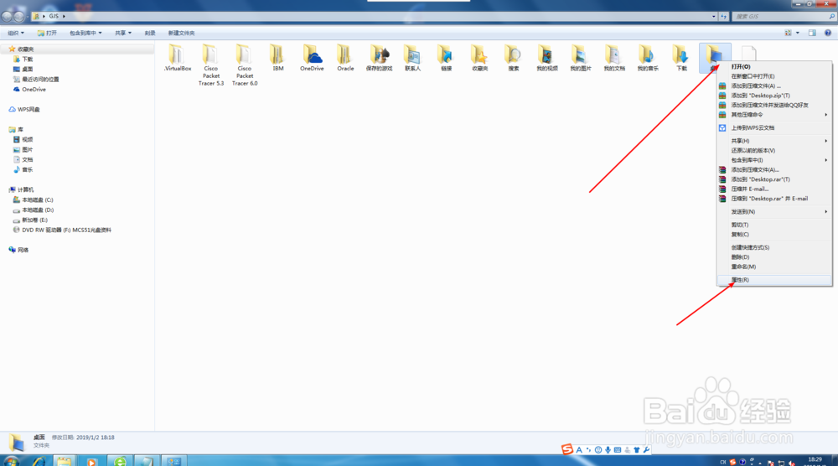Choose 重命名(M) in context menu

pyautogui.click(x=774, y=267)
